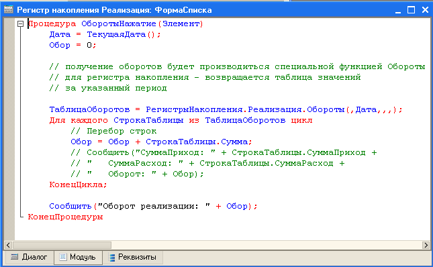
Task: Minimize the ФормаСписка window
Action: (x=398, y=10)
